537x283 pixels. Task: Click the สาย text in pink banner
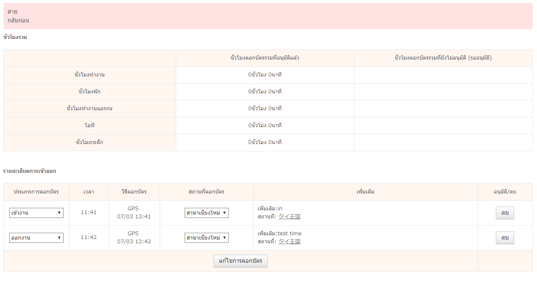coord(12,11)
